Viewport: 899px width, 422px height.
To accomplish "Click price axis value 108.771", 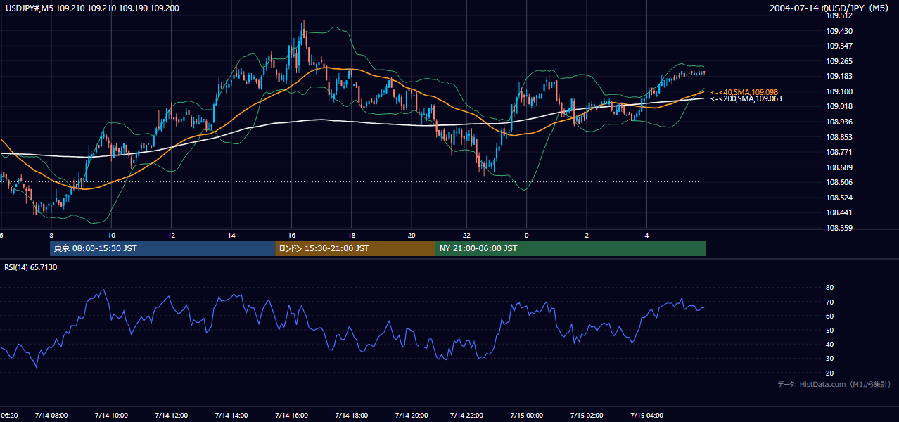I will click(x=839, y=152).
